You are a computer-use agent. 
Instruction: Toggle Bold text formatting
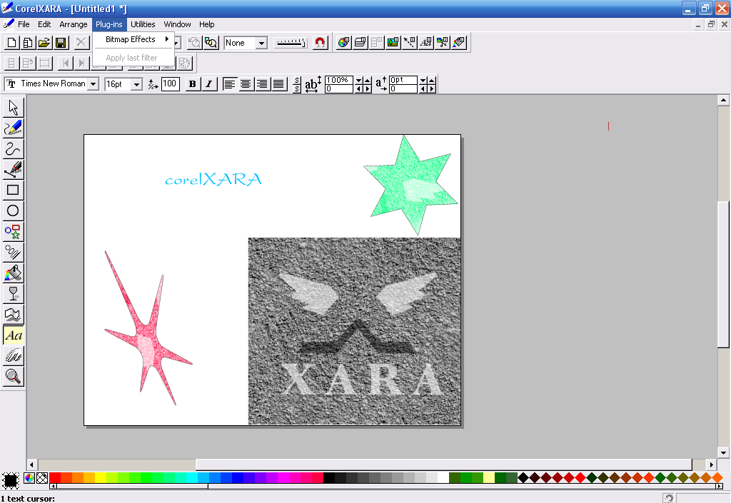point(193,84)
